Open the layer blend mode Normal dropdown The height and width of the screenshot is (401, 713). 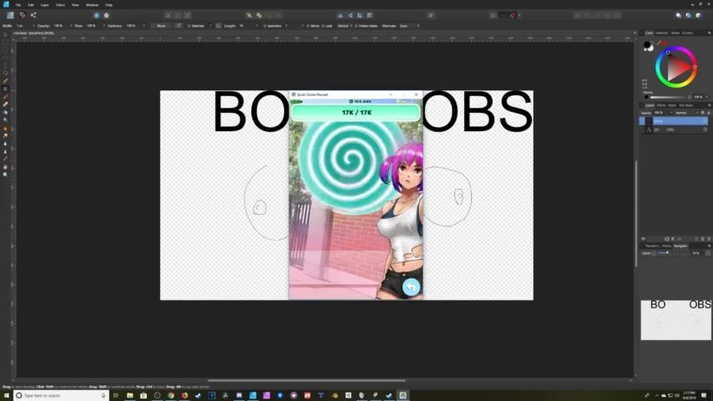coord(686,112)
